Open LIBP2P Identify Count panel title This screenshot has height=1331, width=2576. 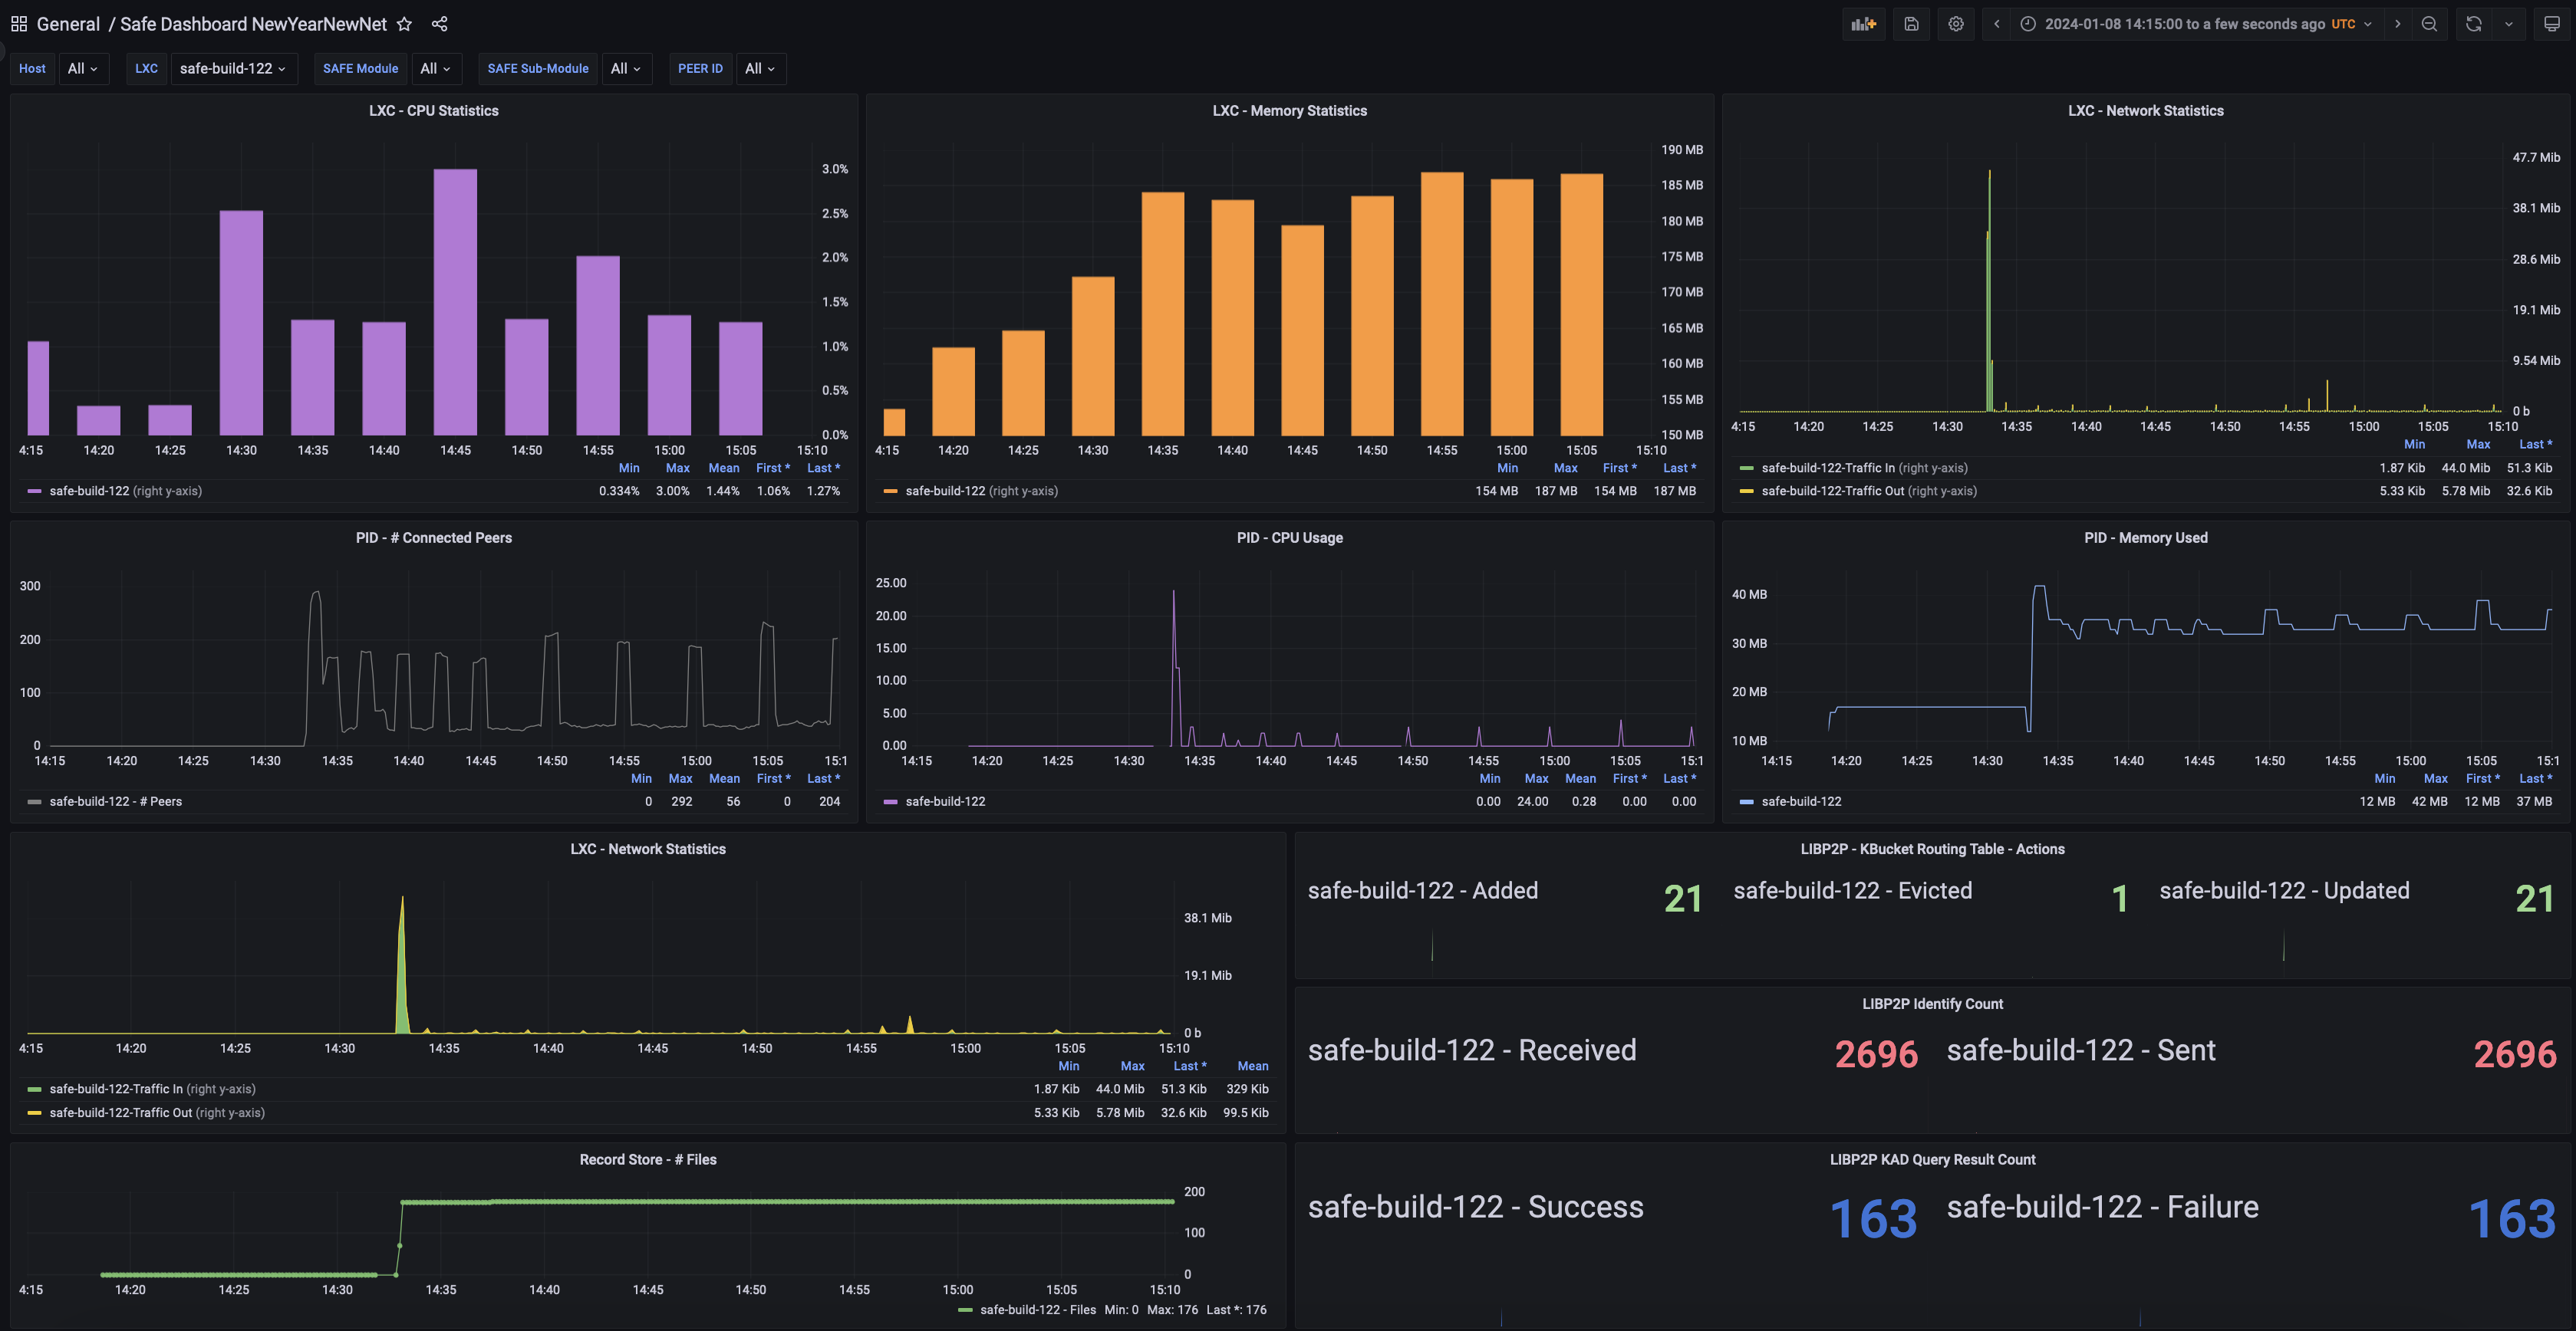click(1932, 1004)
